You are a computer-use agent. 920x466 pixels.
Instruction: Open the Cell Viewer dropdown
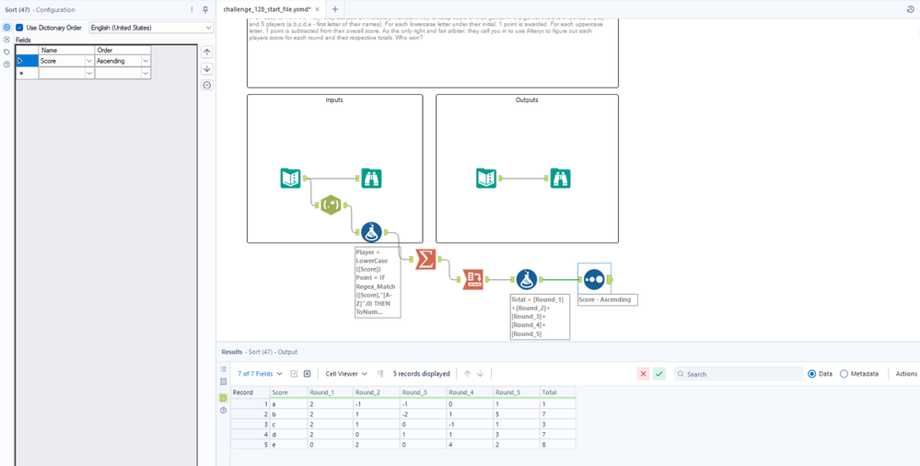pyautogui.click(x=346, y=374)
